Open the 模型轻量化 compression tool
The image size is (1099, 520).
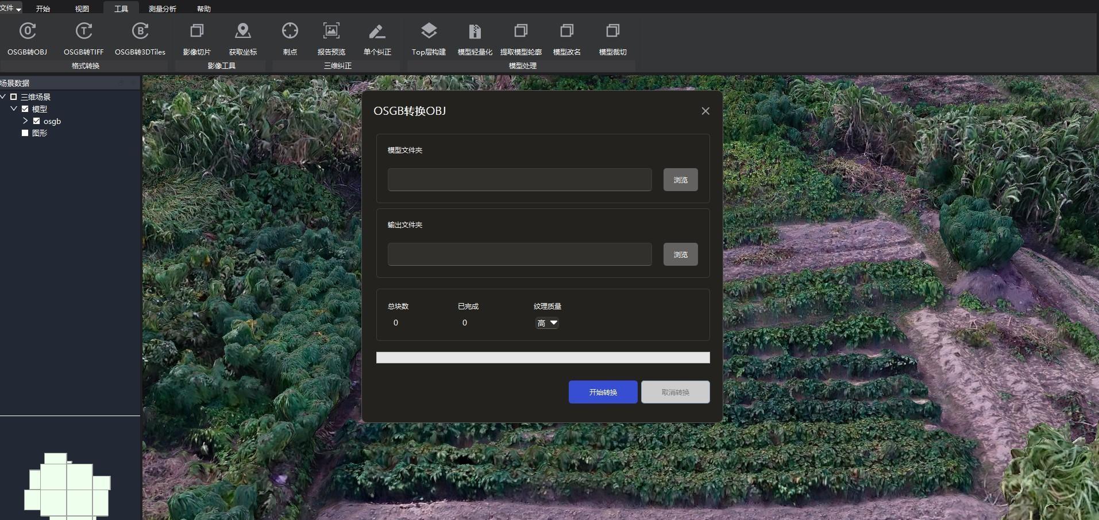(475, 32)
